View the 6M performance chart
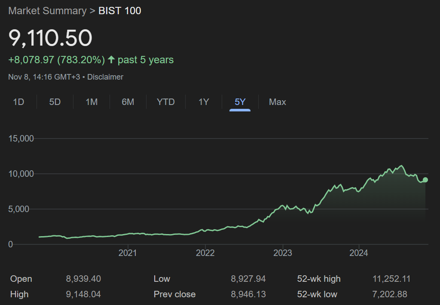Viewport: 440px width, 305px height. (x=127, y=102)
